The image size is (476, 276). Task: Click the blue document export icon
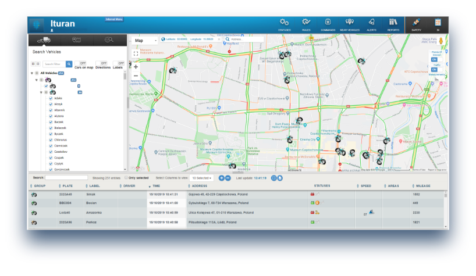pyautogui.click(x=280, y=178)
